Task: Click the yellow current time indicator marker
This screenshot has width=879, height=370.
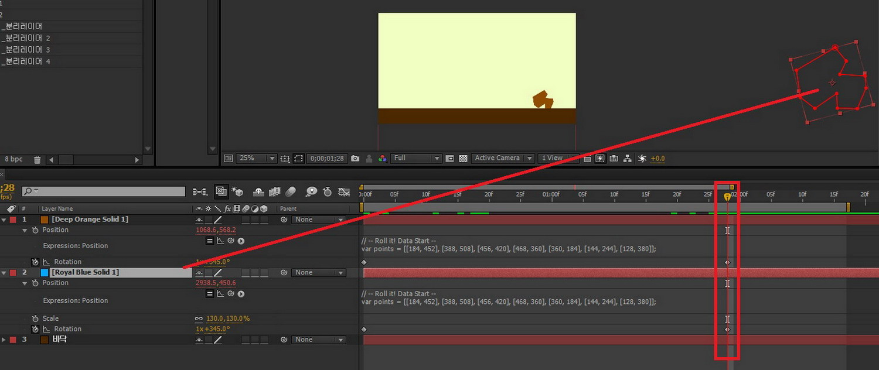Action: [727, 197]
